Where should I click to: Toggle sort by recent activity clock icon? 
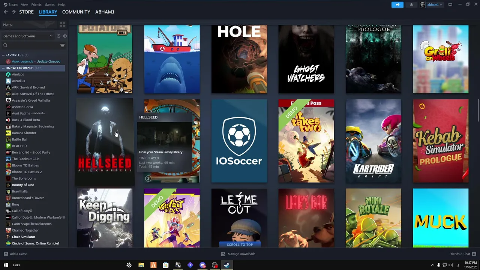click(58, 36)
